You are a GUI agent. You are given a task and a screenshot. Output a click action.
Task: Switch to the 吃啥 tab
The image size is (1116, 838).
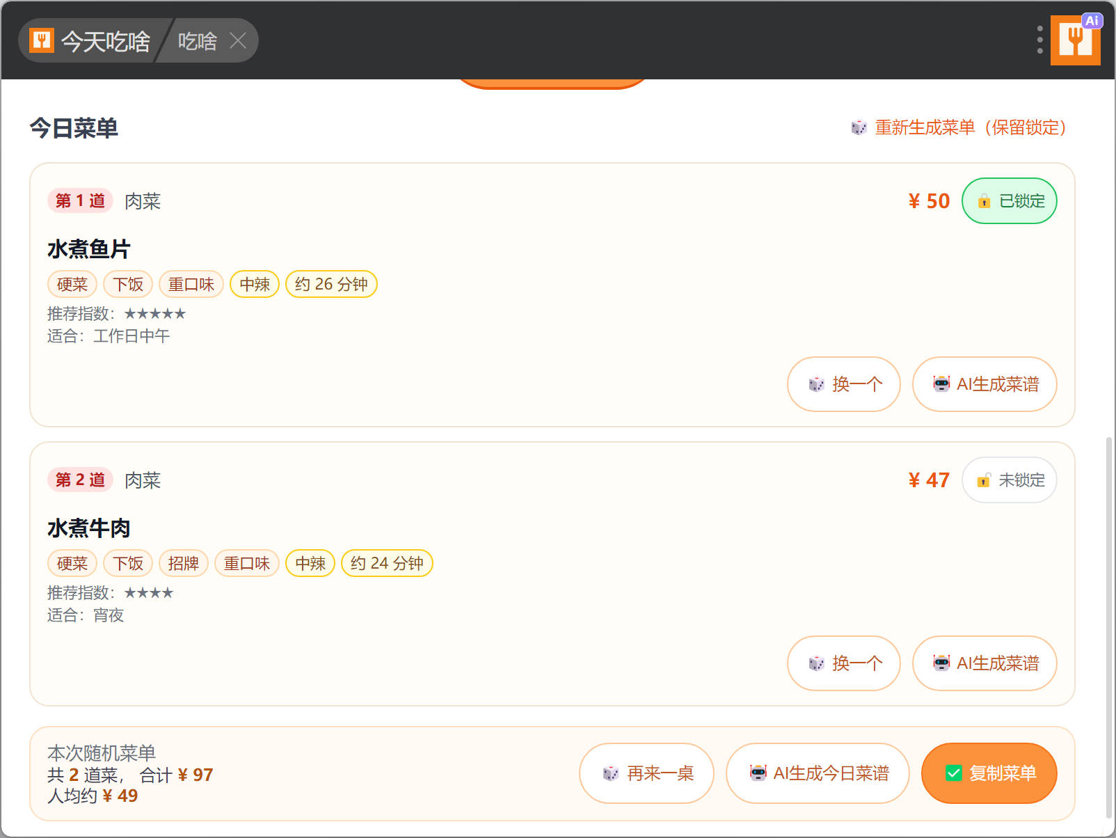tap(197, 41)
